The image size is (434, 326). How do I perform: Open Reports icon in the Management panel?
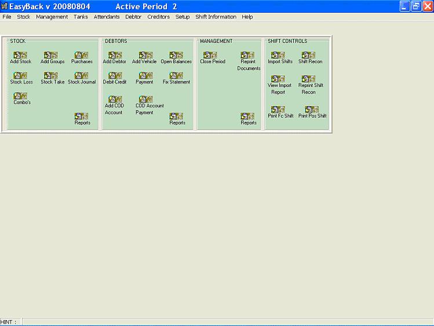(x=247, y=117)
